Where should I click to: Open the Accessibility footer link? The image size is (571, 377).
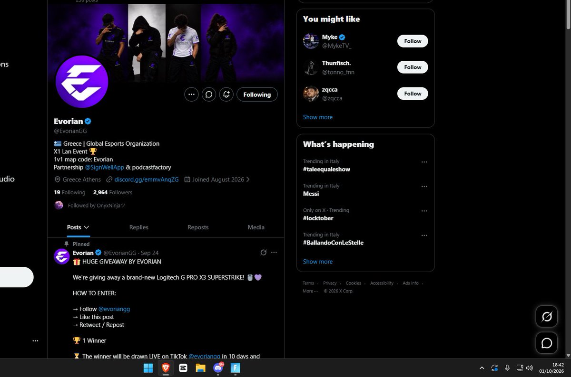pos(382,283)
